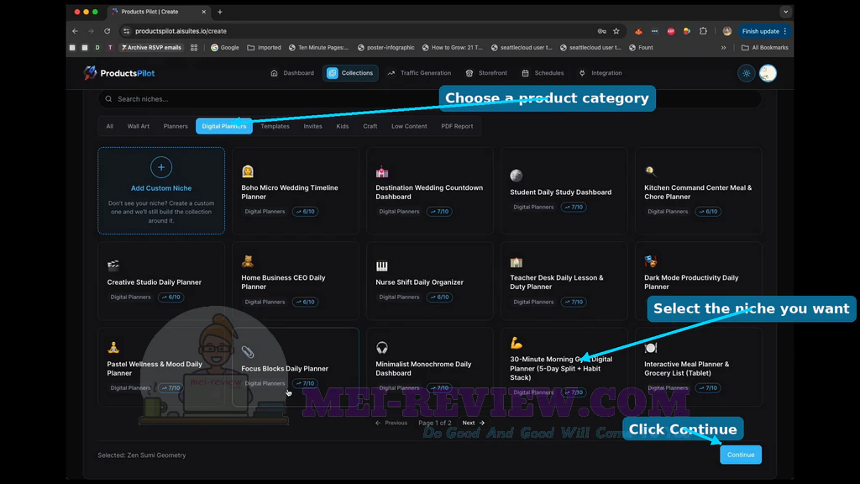Select the Kids category
Viewport: 860px width, 484px height.
[343, 126]
